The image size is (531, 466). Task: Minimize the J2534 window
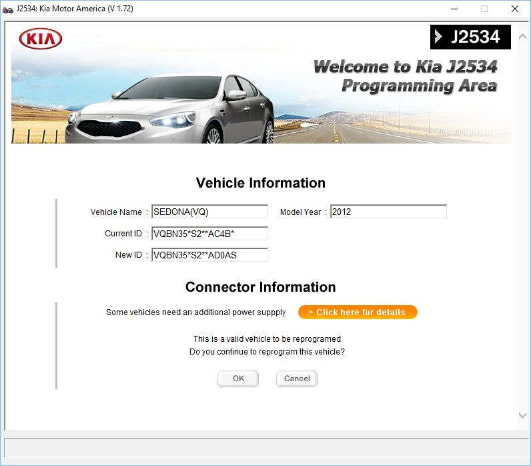coord(454,9)
